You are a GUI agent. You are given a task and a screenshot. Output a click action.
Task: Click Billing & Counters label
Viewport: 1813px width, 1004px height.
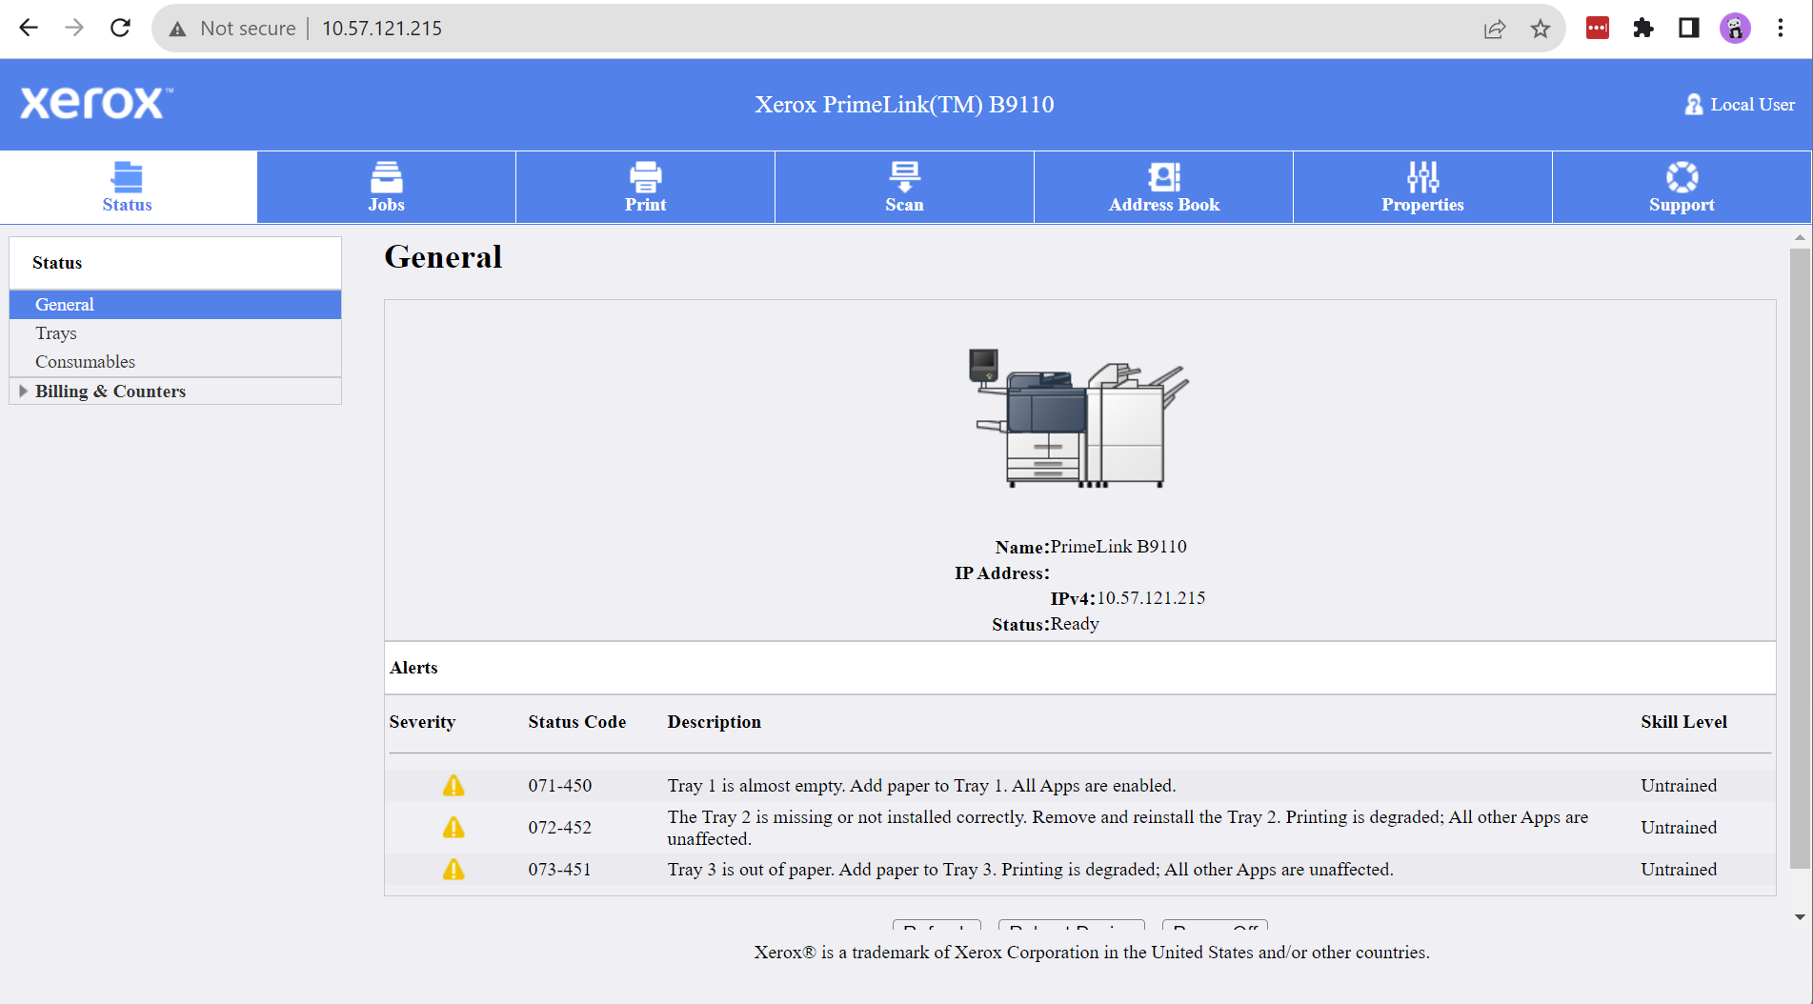tap(111, 392)
